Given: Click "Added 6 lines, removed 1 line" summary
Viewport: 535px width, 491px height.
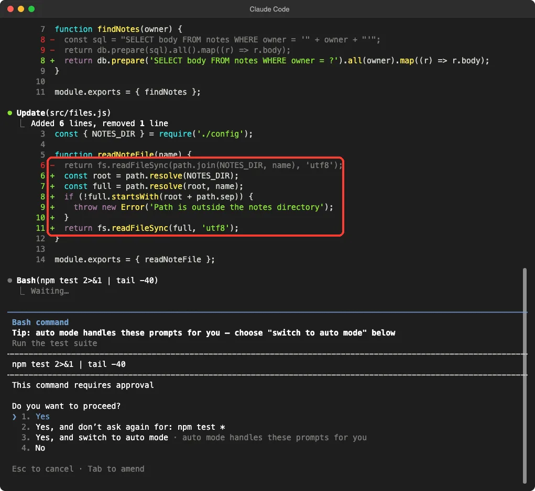Looking at the screenshot, I should click(x=99, y=124).
